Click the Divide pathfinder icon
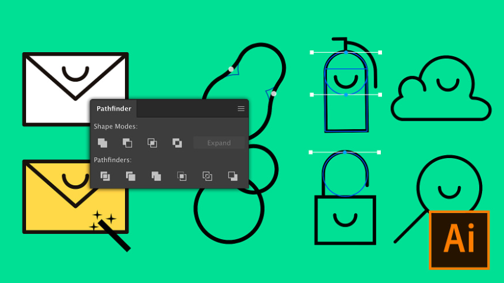The image size is (504, 283). tap(105, 176)
